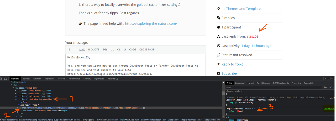
Task: Open the warnings count badge showing 17
Action: click(x=327, y=79)
